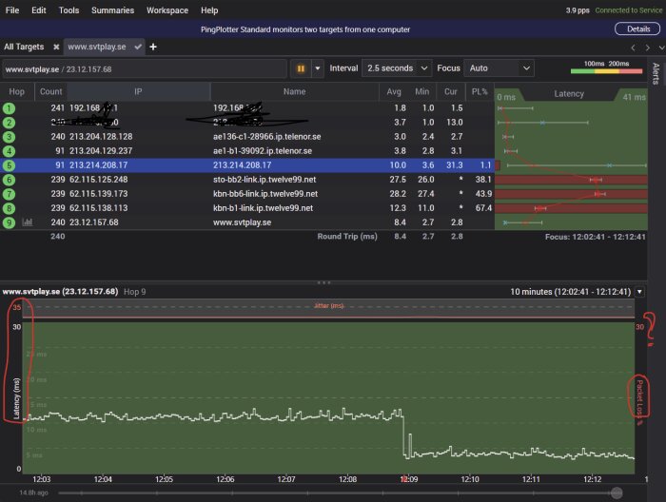This screenshot has width=666, height=502.
Task: Click the panel splitter dots handle
Action: tap(323, 282)
